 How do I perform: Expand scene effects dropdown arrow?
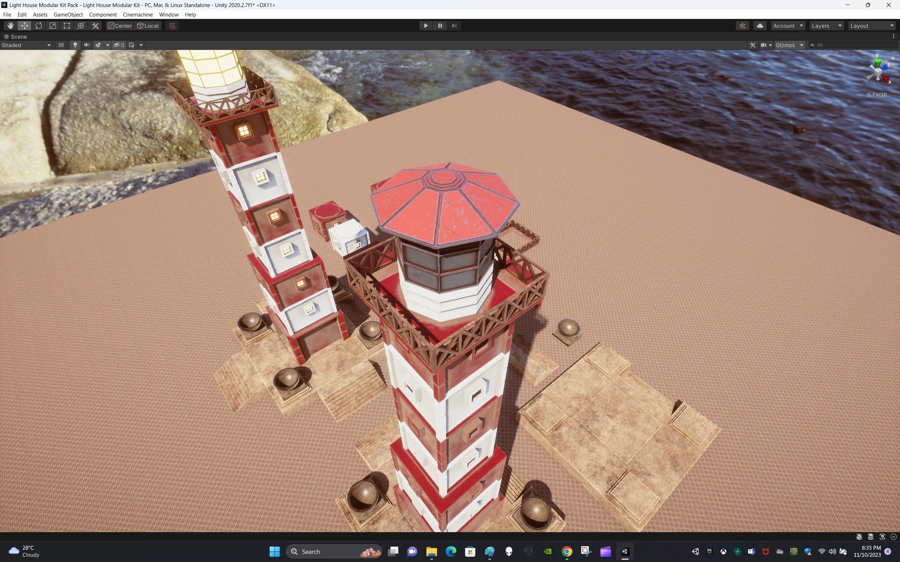108,45
